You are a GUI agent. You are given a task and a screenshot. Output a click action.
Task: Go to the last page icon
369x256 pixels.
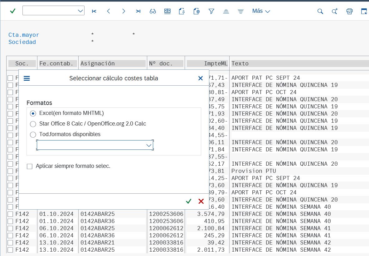[x=138, y=11]
